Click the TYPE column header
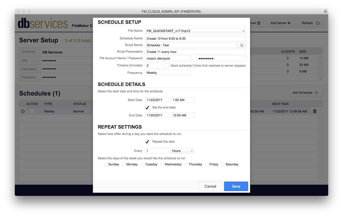343x217 pixels. [48, 104]
